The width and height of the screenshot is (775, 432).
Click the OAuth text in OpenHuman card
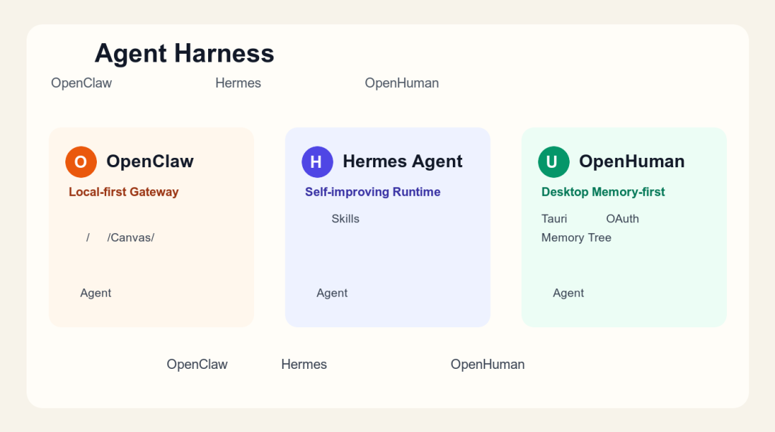coord(622,219)
